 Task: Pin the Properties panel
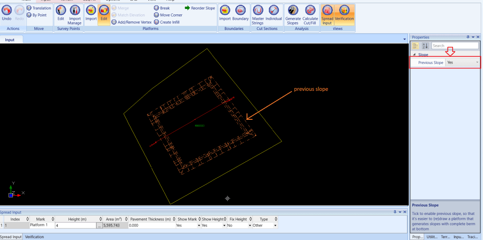click(x=468, y=37)
